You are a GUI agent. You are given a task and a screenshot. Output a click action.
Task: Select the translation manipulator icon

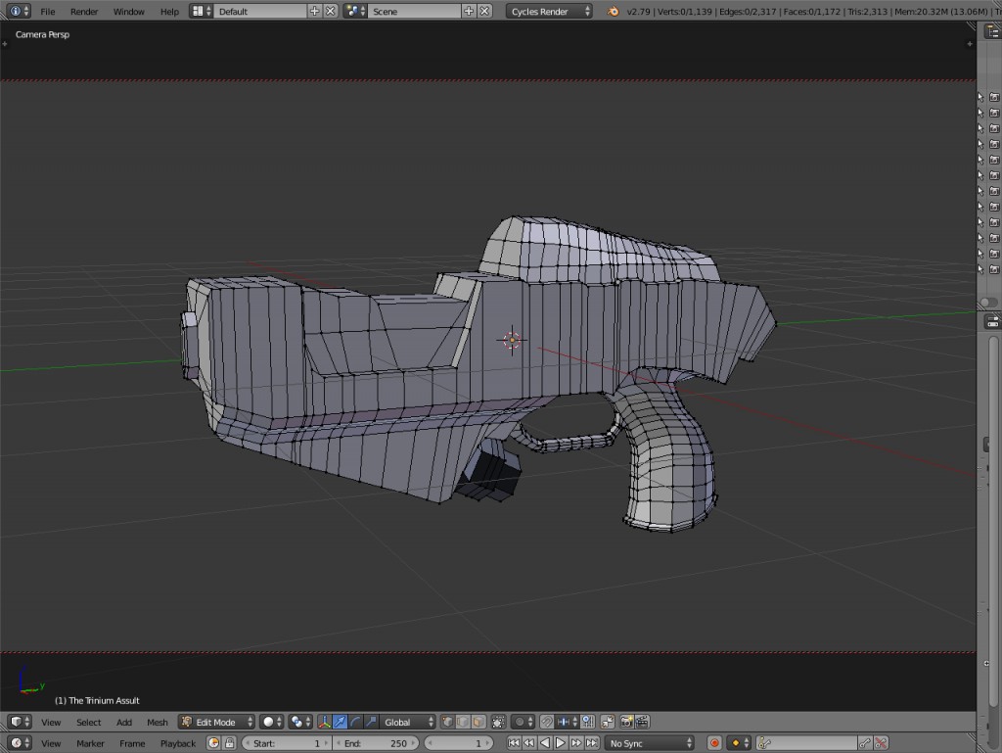click(340, 722)
